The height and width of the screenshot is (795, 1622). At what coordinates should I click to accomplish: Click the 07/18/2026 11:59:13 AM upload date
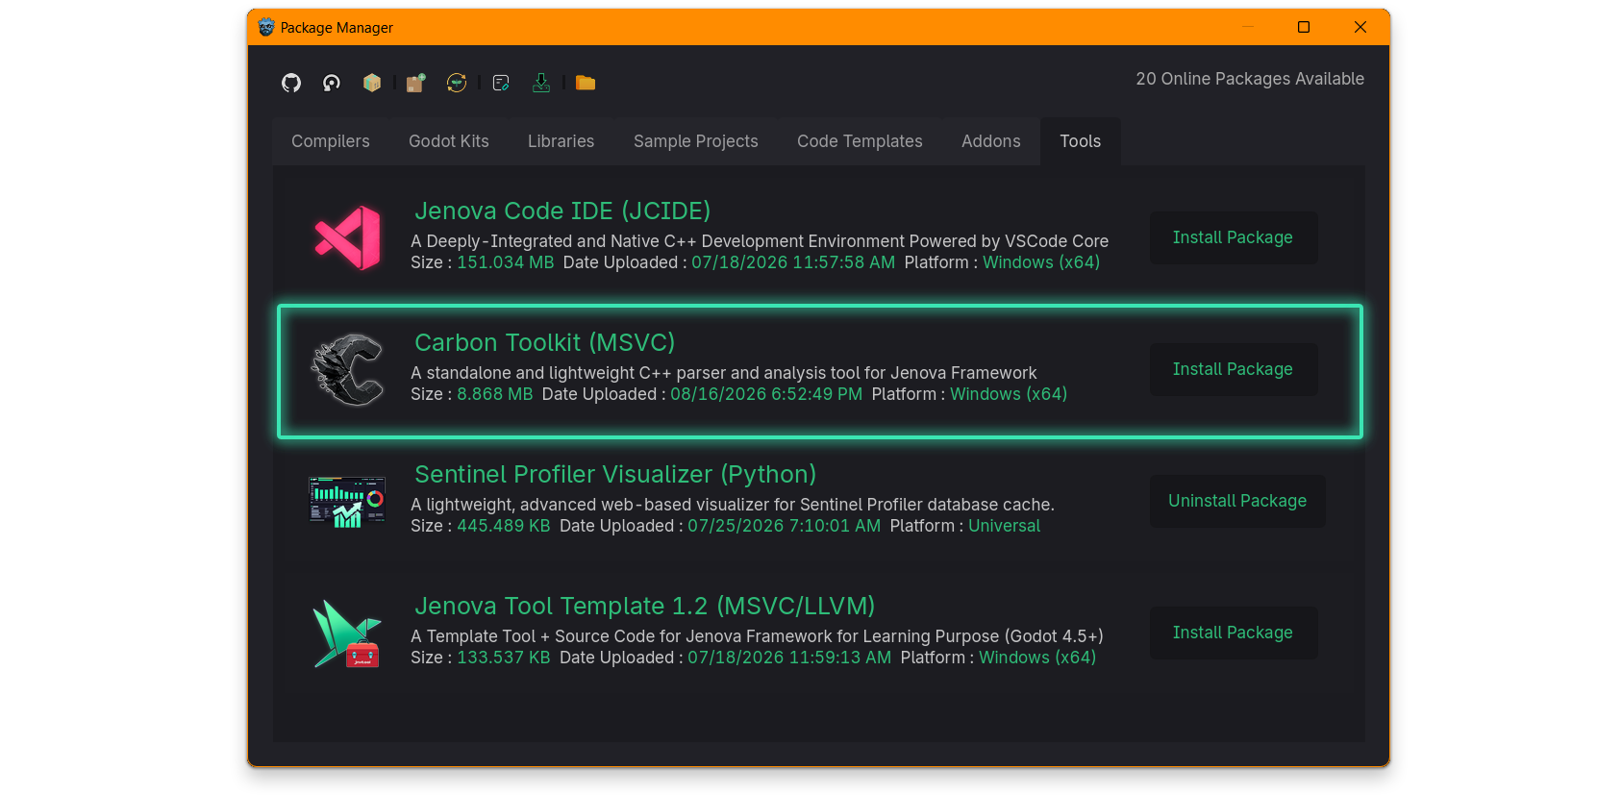point(789,658)
